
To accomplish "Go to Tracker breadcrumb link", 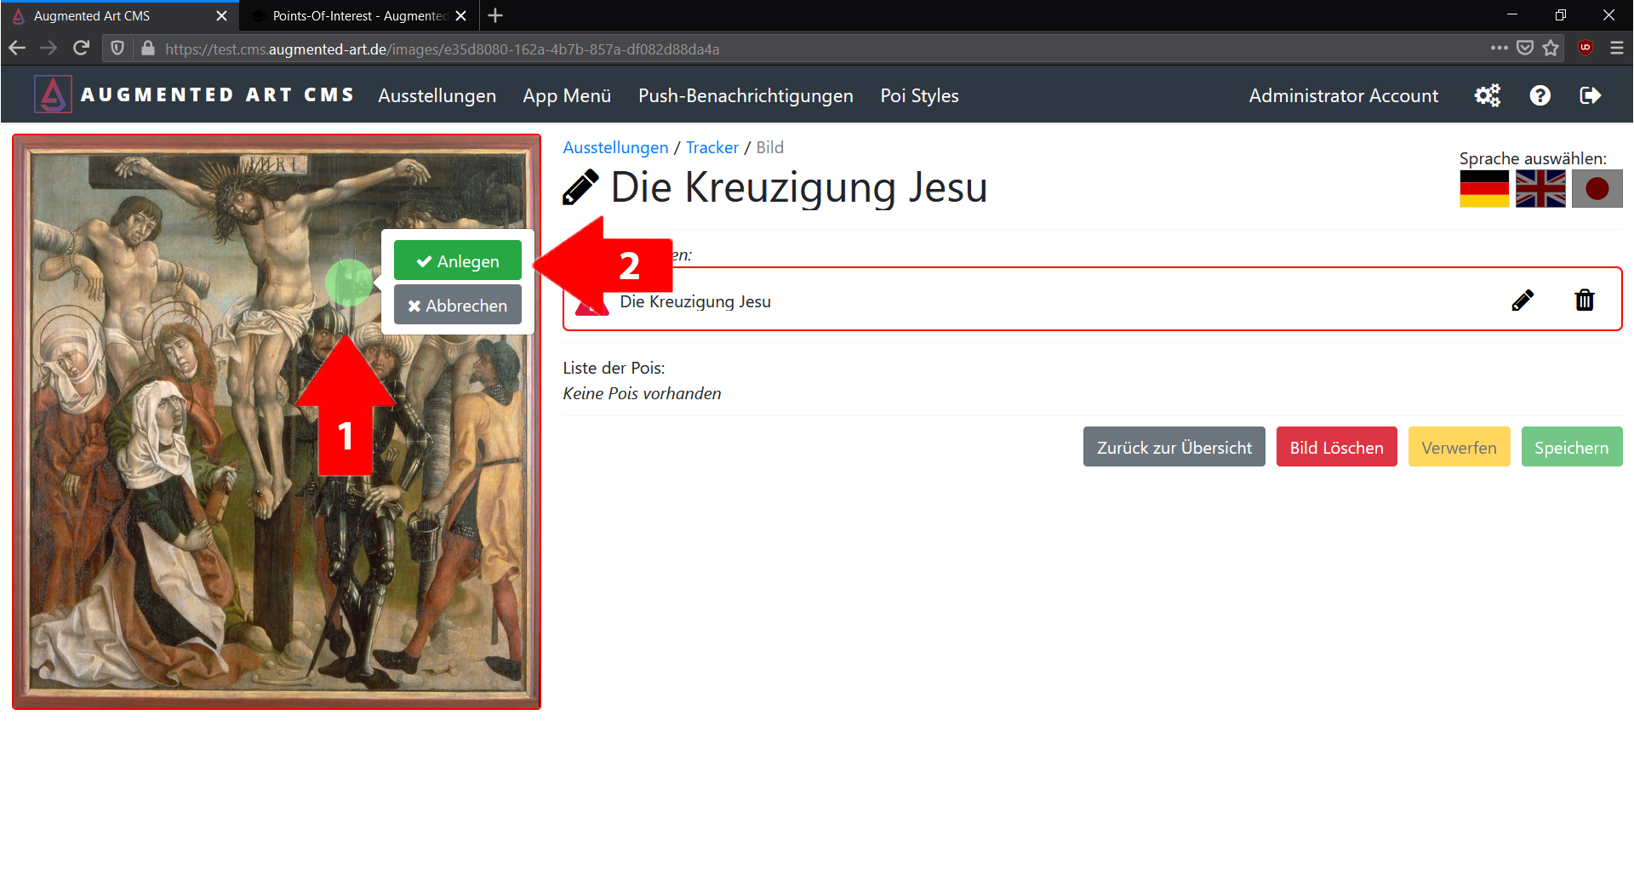I will 712,147.
